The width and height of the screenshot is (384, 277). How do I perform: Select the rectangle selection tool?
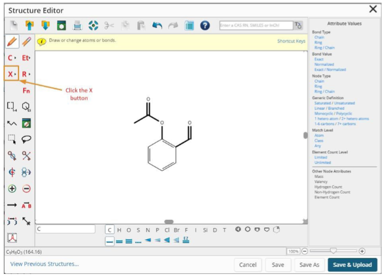point(12,139)
